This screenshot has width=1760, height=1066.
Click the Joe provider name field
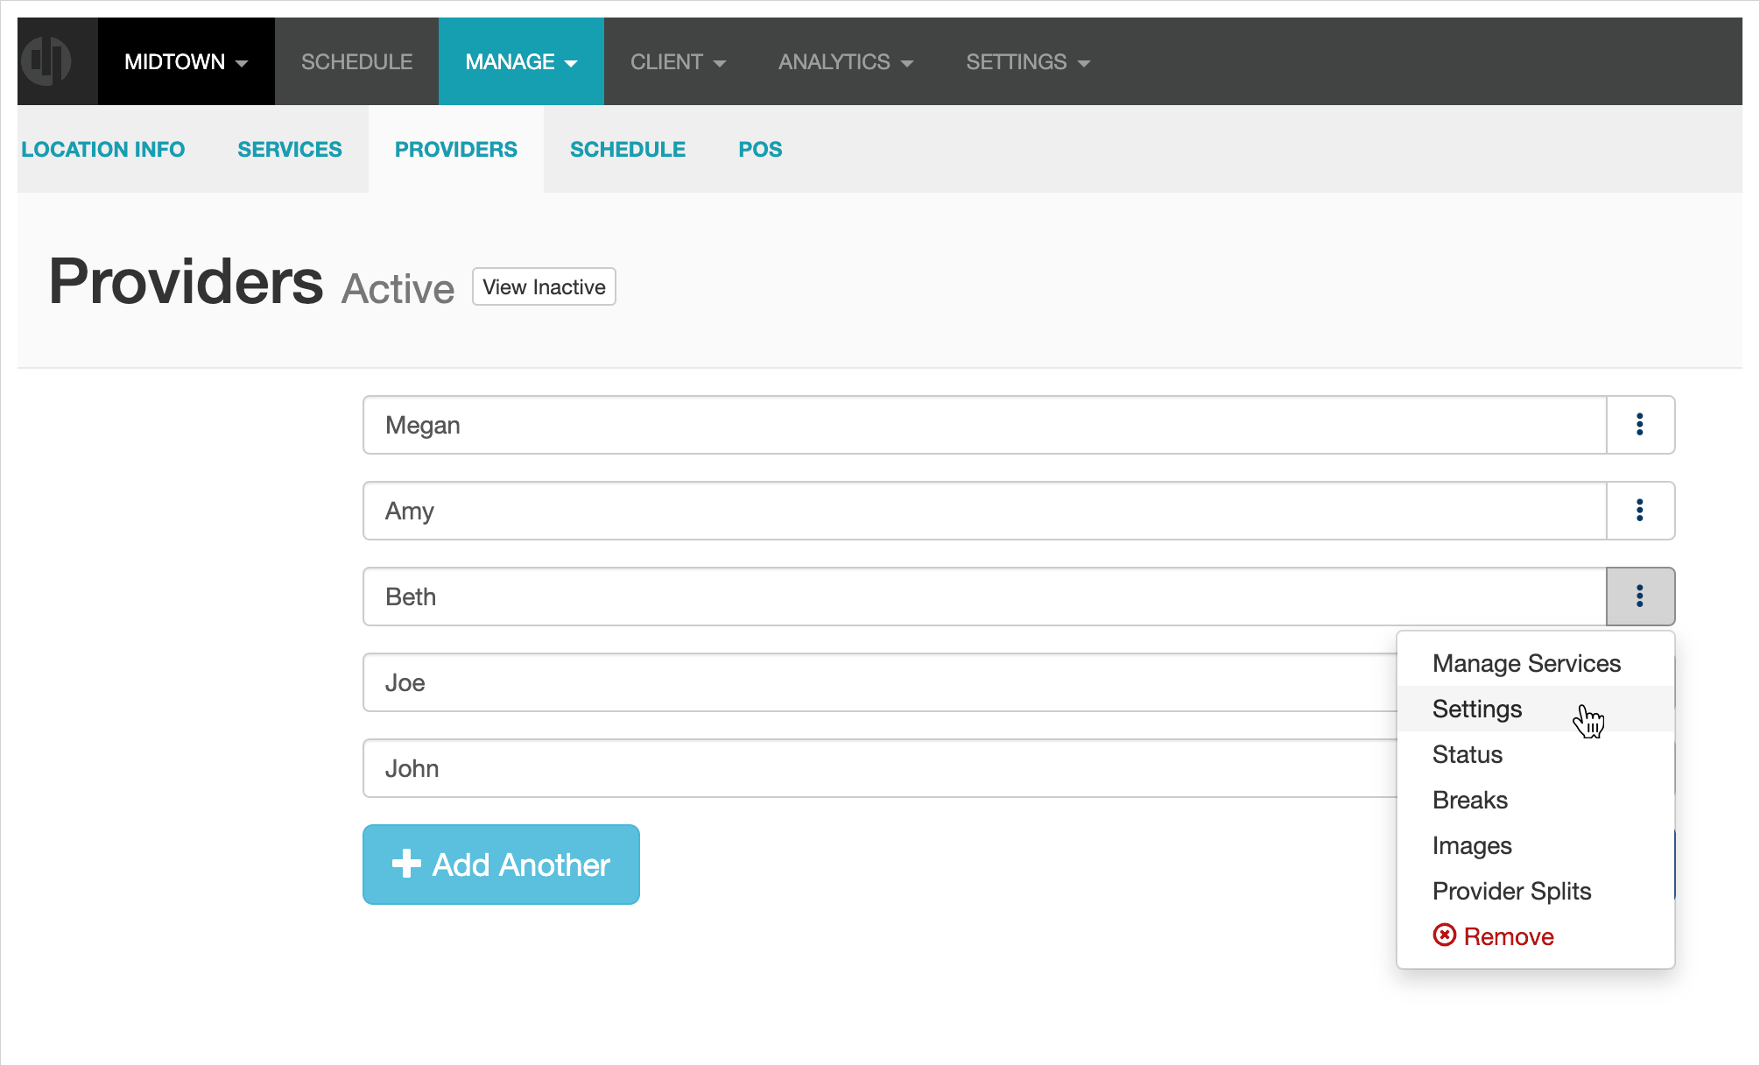[x=876, y=682]
